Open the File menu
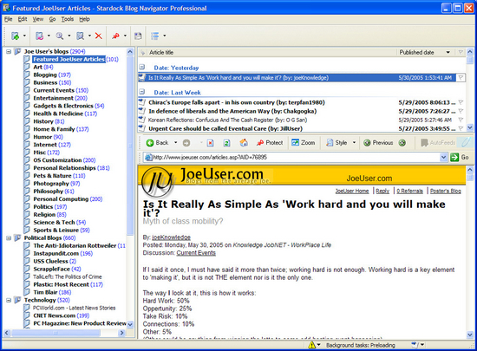This screenshot has height=351, width=477. coord(8,19)
